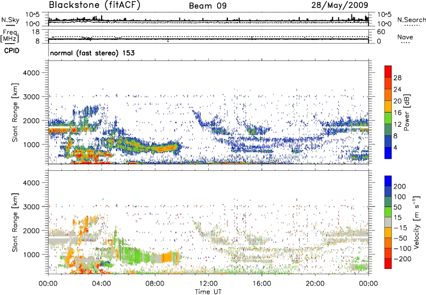Click the green velocity patch near 06:00

click(x=133, y=256)
